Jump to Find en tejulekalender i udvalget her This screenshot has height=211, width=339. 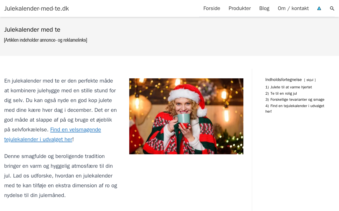point(295,109)
